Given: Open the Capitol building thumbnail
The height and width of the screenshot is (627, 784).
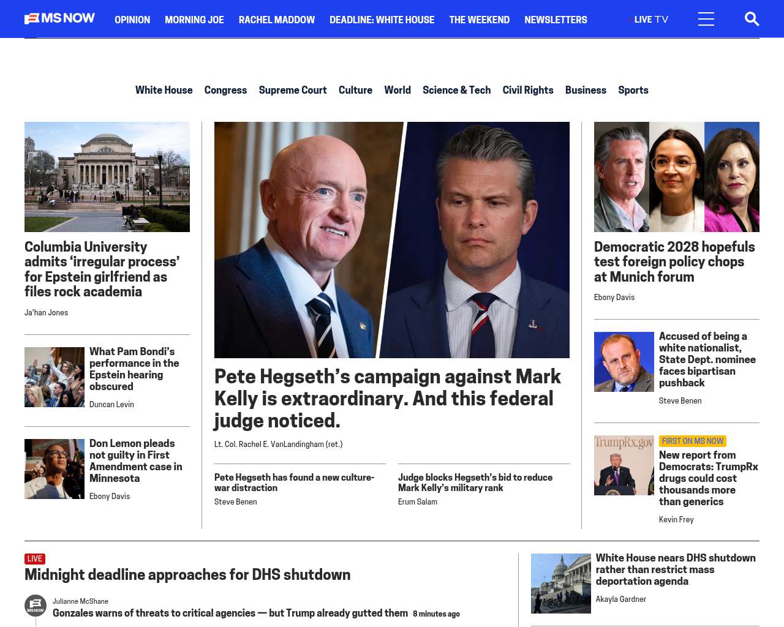Looking at the screenshot, I should tap(561, 584).
